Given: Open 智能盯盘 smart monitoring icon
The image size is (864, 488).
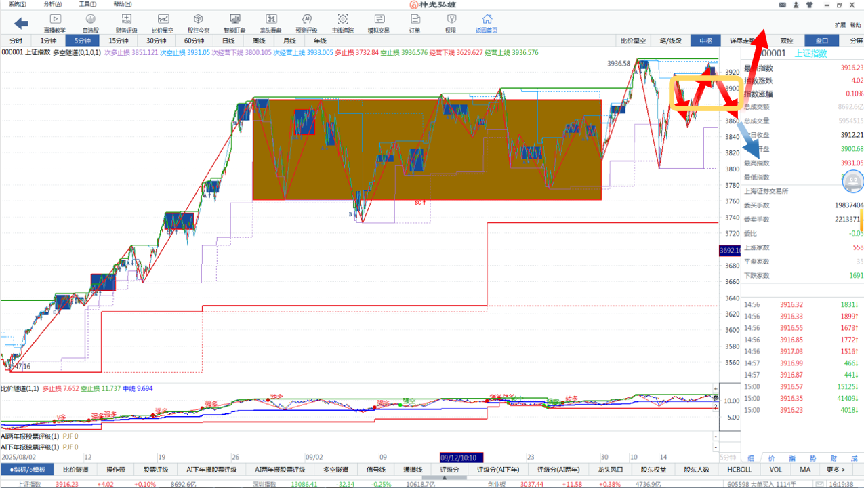Looking at the screenshot, I should (x=234, y=23).
